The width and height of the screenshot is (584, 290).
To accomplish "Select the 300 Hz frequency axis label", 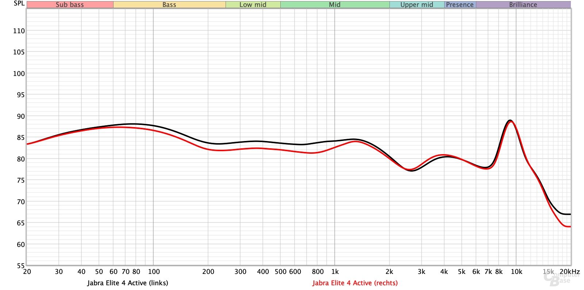I will tap(240, 271).
